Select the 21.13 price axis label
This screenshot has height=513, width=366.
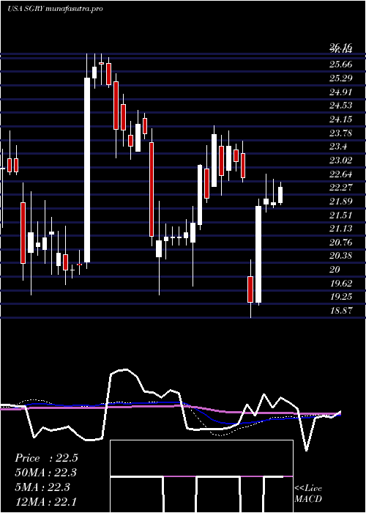(x=341, y=229)
